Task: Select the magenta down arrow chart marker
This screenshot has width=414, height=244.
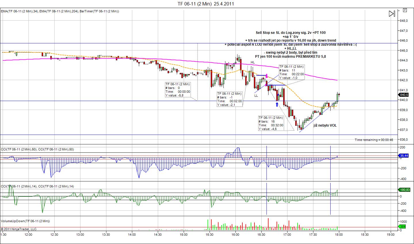Action: (267, 76)
